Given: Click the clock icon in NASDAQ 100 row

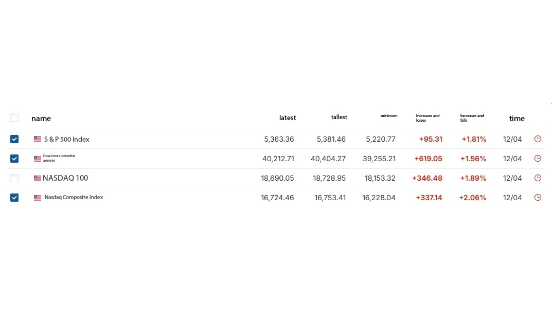Looking at the screenshot, I should tap(538, 178).
